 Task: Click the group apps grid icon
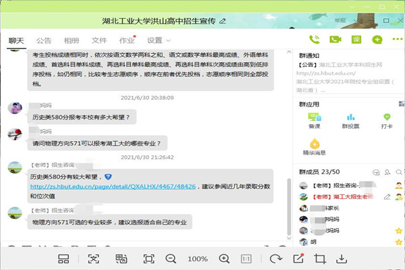pos(402,104)
